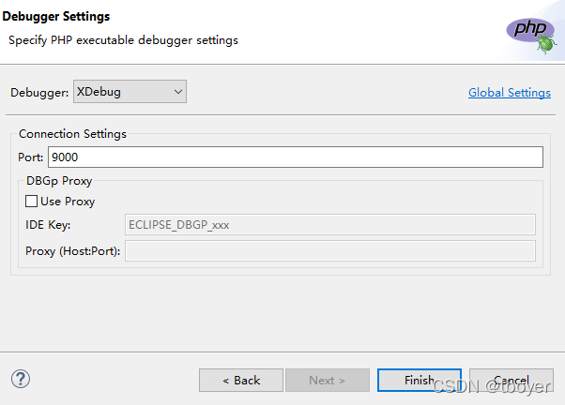The image size is (565, 405).
Task: Enable the Use Proxy checkbox
Action: click(x=31, y=202)
